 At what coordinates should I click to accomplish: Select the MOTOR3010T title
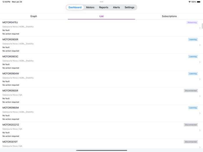[x=10, y=142]
